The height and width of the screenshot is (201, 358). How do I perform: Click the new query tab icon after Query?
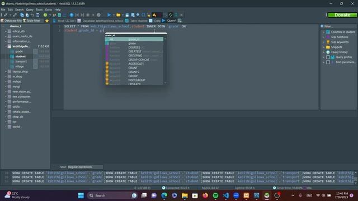click(180, 21)
